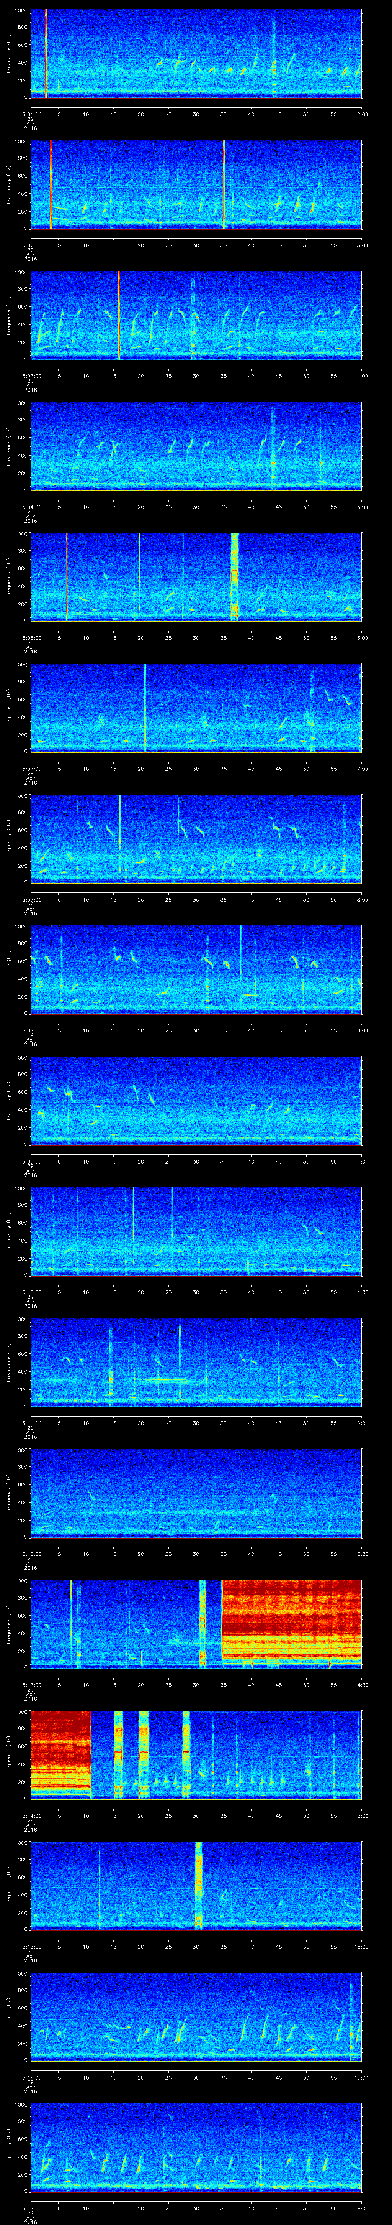Screen dimensions: 392x2225
Task: Click the red vertical spike in the 5:03:00 panel
Action: 119,315
